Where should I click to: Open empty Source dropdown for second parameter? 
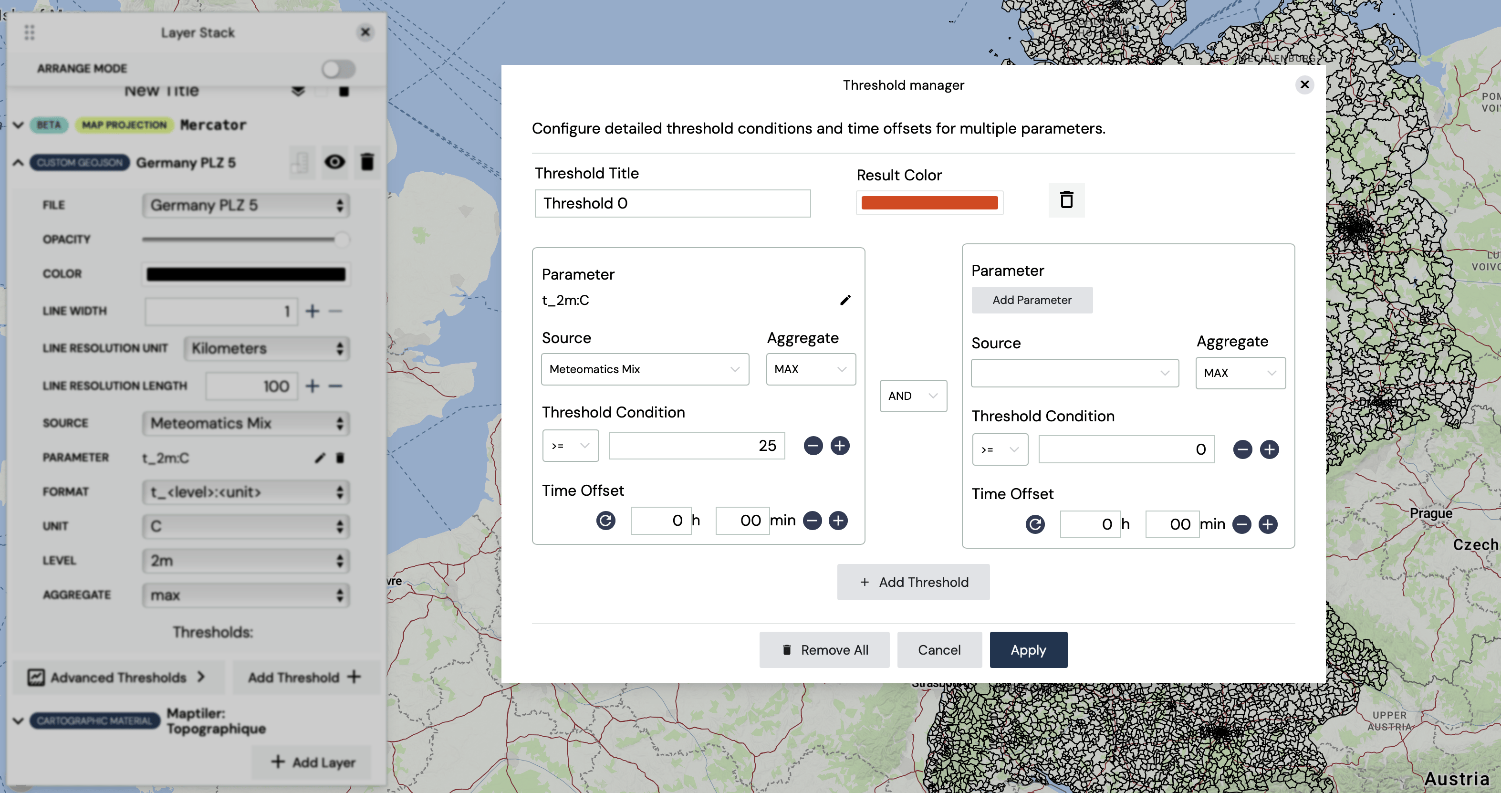1074,373
